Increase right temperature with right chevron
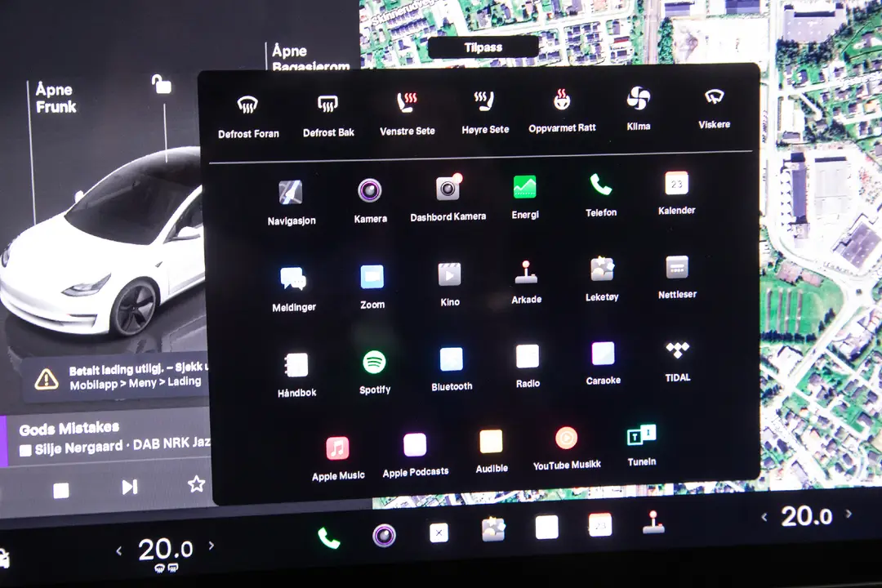 [849, 513]
